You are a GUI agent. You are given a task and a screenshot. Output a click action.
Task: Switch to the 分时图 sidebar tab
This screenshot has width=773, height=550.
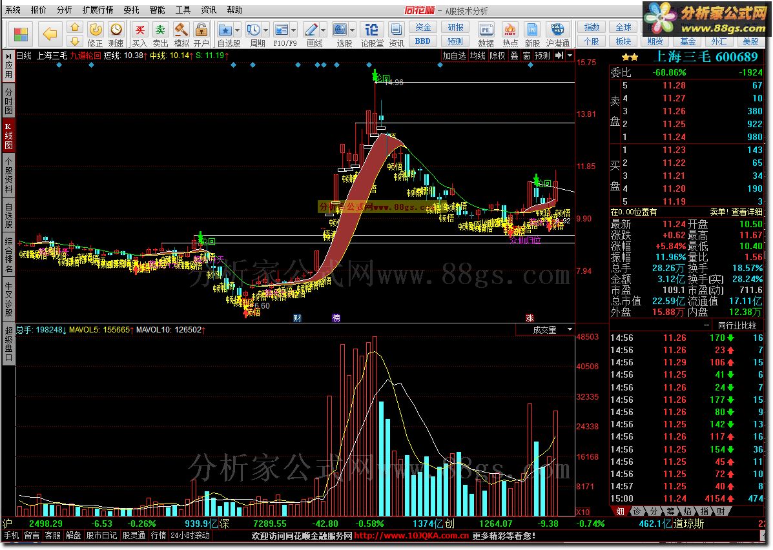tap(9, 101)
